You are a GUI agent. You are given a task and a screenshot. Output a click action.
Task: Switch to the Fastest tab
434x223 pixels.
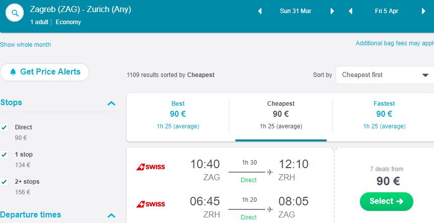[384, 114]
